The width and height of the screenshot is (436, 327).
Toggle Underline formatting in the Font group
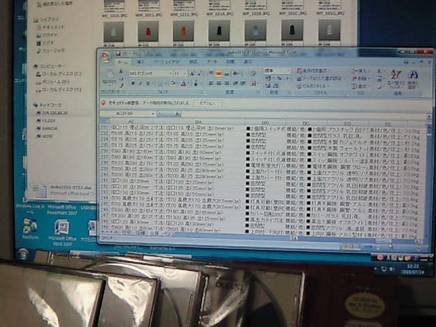coord(148,83)
